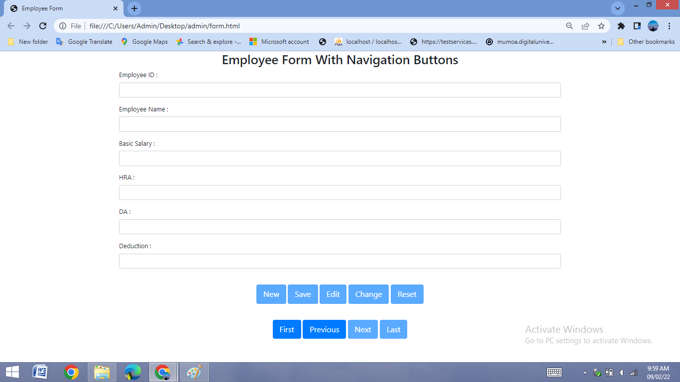This screenshot has width=680, height=382.
Task: Launch Paint from the taskbar
Action: click(x=194, y=372)
